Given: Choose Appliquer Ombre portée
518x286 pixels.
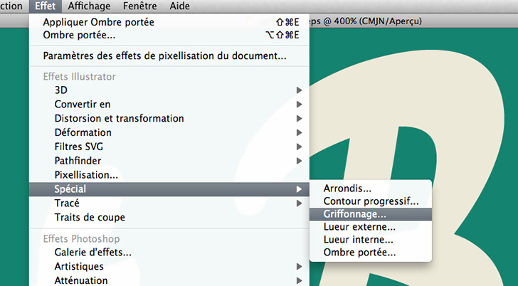Looking at the screenshot, I should 169,22.
